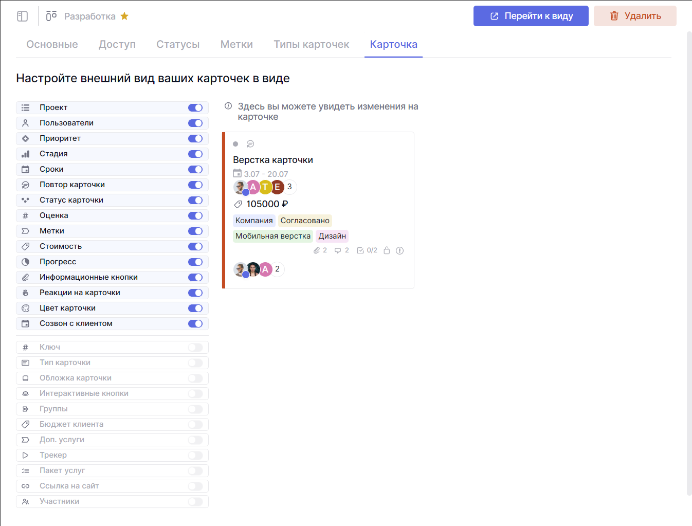Turn off the Стоимость switch
The image size is (692, 526).
pyautogui.click(x=195, y=246)
